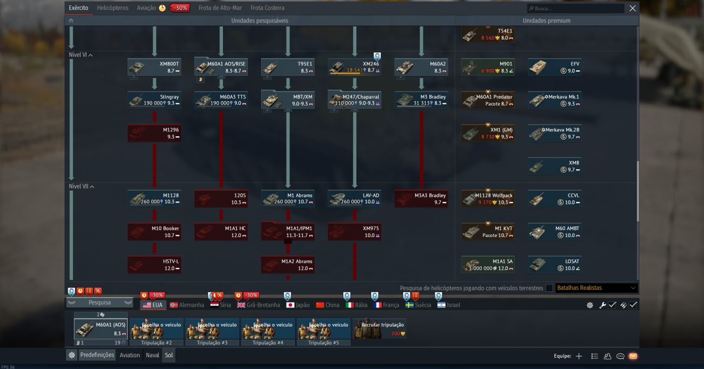Open the Batalhas Realistas game mode dropdown
The image size is (704, 369).
pyautogui.click(x=596, y=288)
